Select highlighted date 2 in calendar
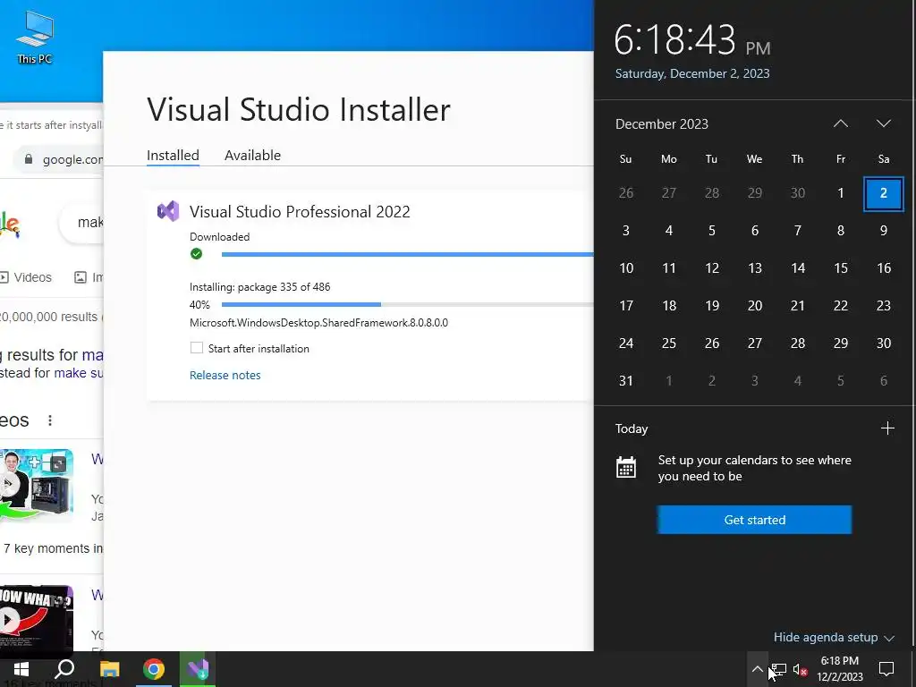Image resolution: width=916 pixels, height=687 pixels. point(883,193)
